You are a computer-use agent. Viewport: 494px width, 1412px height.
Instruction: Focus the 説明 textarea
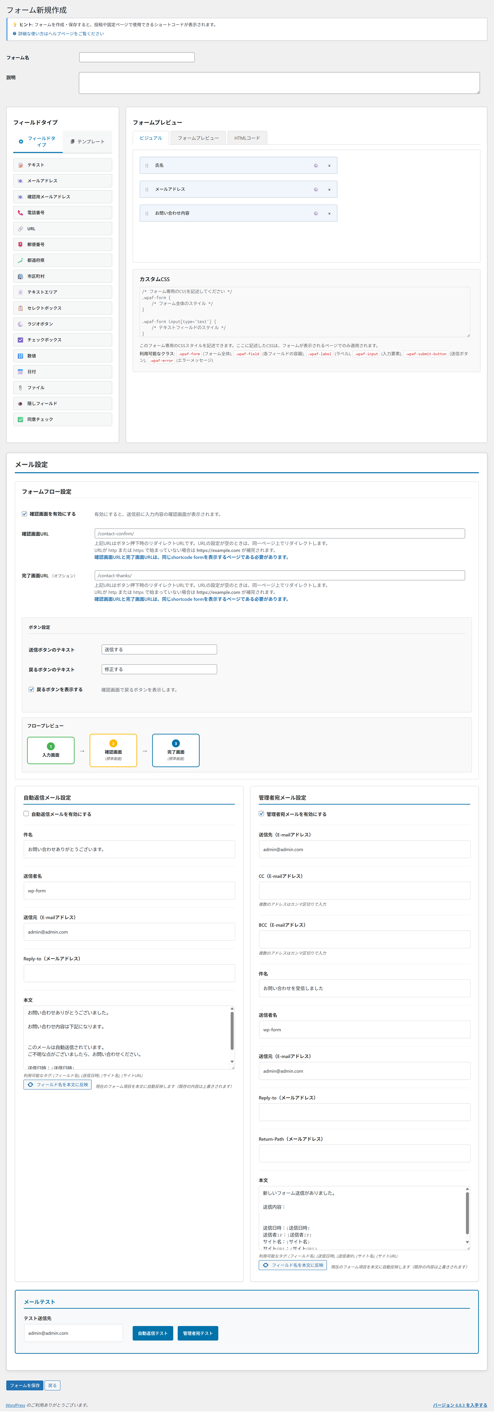tap(280, 83)
